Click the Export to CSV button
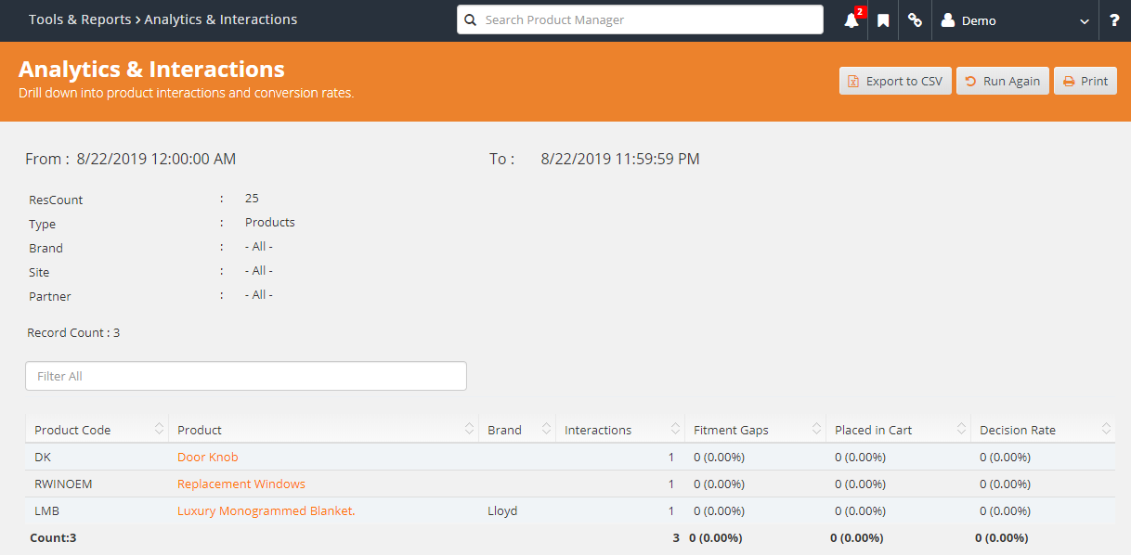The width and height of the screenshot is (1131, 555). [x=894, y=81]
